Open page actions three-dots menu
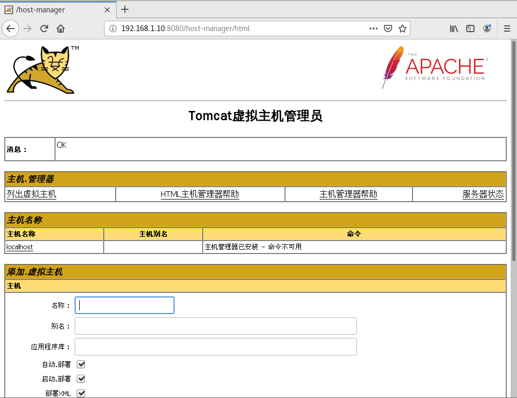The height and width of the screenshot is (398, 517). click(x=373, y=29)
